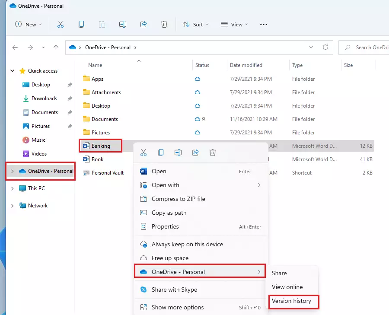Image resolution: width=389 pixels, height=315 pixels.
Task: Click the Rename icon in the context menu
Action: pos(178,153)
